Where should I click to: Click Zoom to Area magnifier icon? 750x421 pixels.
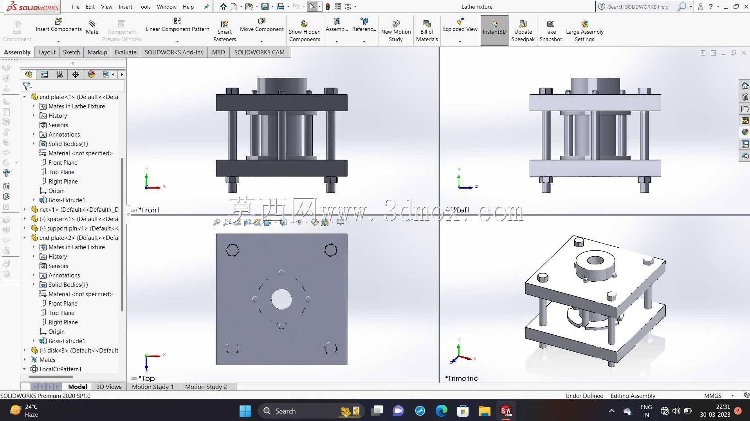click(x=227, y=223)
